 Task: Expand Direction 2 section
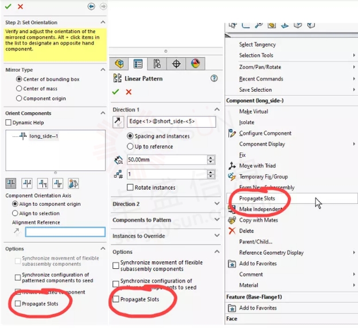point(217,203)
